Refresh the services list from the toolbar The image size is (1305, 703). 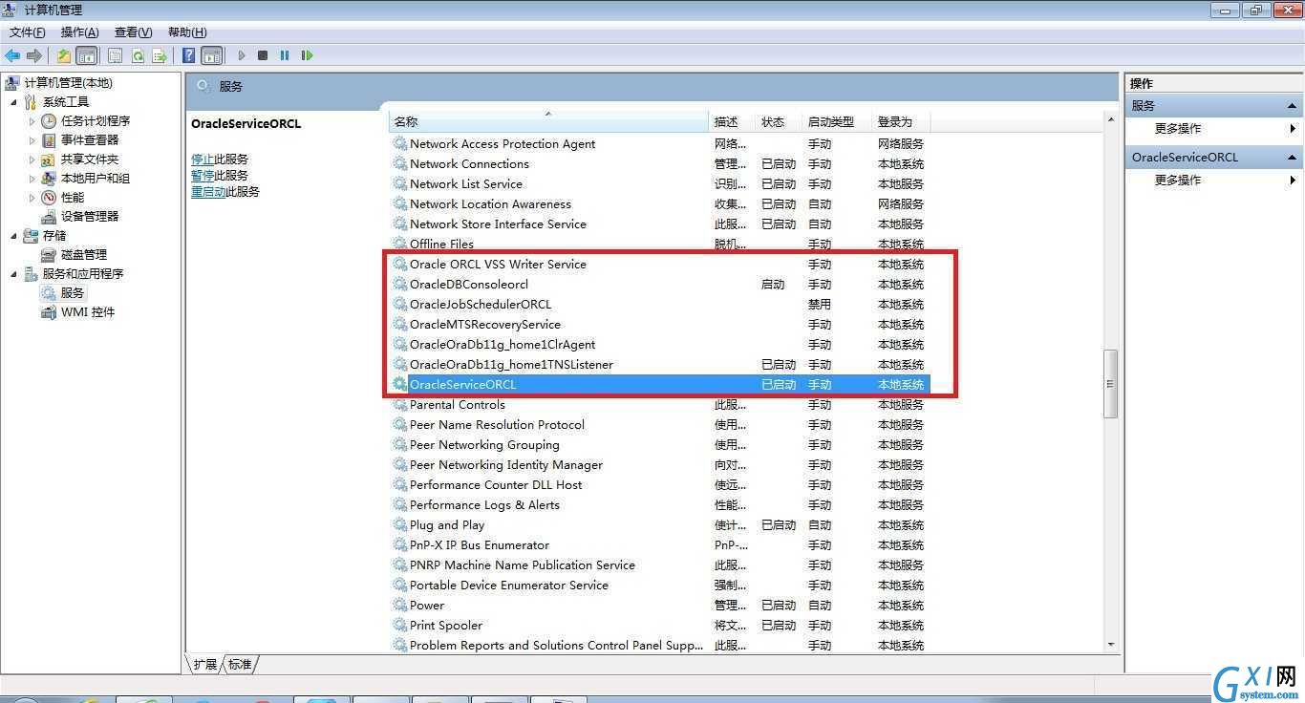click(138, 55)
